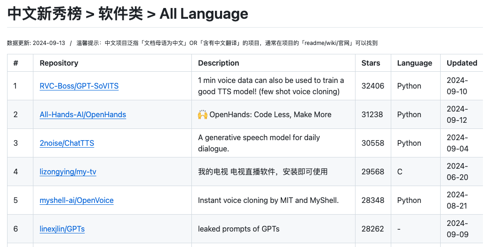The image size is (490, 247).
Task: Open the RVC-Boss/GPT-SoVITS repository link
Action: coord(79,86)
